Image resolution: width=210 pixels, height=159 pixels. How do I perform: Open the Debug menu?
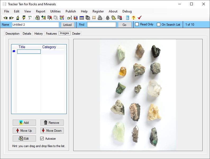click(x=127, y=11)
